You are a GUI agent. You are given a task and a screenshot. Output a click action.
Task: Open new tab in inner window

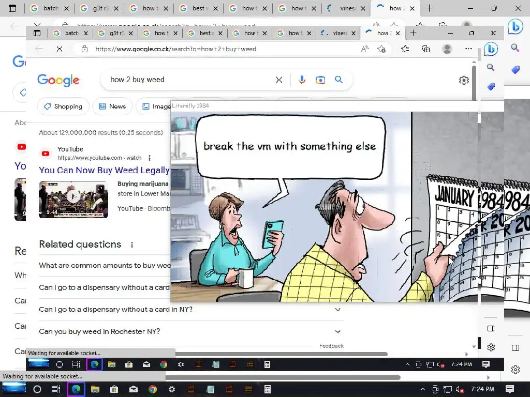(413, 33)
